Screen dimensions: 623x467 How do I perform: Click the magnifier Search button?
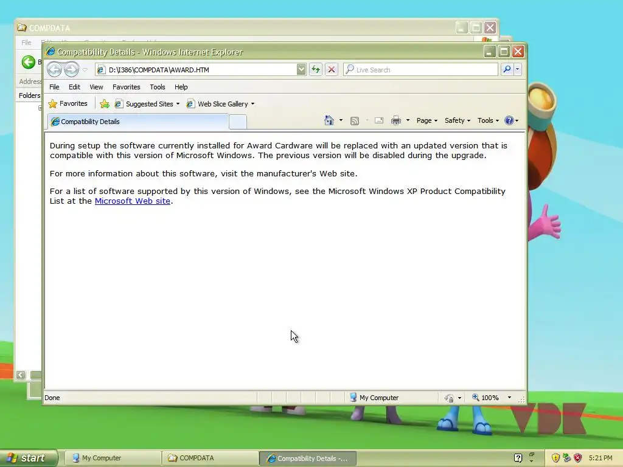click(507, 69)
